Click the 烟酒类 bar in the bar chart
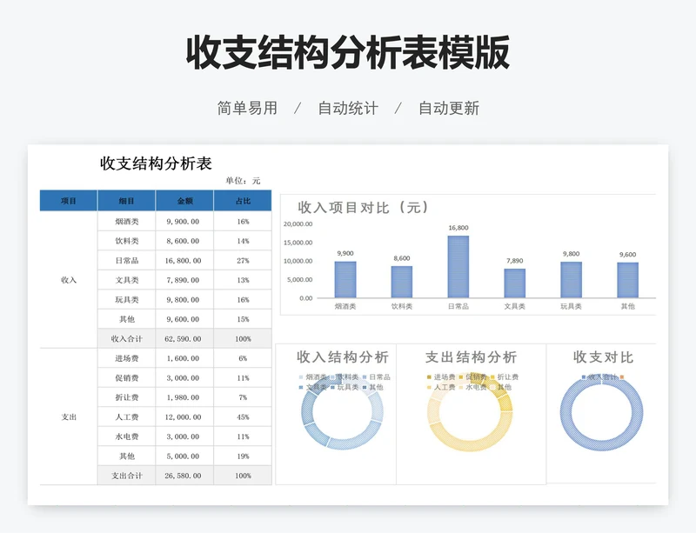The height and width of the screenshot is (533, 696). point(345,280)
